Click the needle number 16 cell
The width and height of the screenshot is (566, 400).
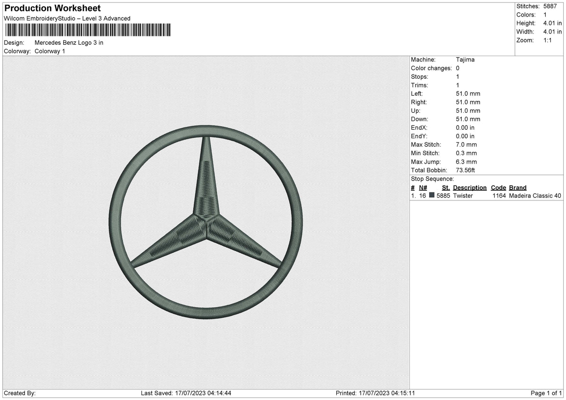423,196
